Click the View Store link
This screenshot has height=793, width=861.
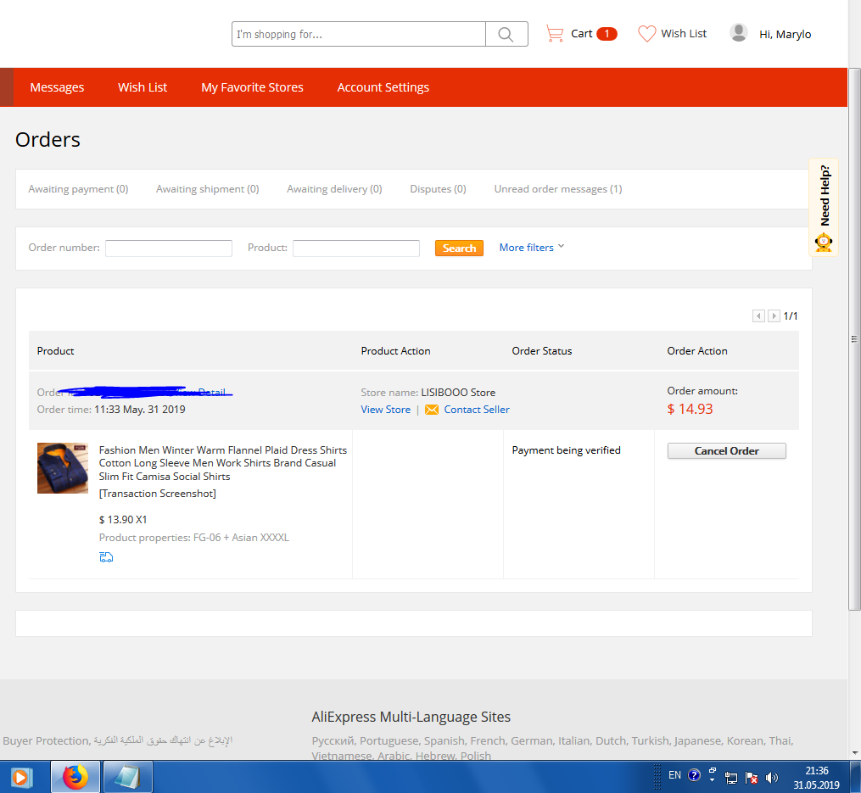click(x=385, y=410)
